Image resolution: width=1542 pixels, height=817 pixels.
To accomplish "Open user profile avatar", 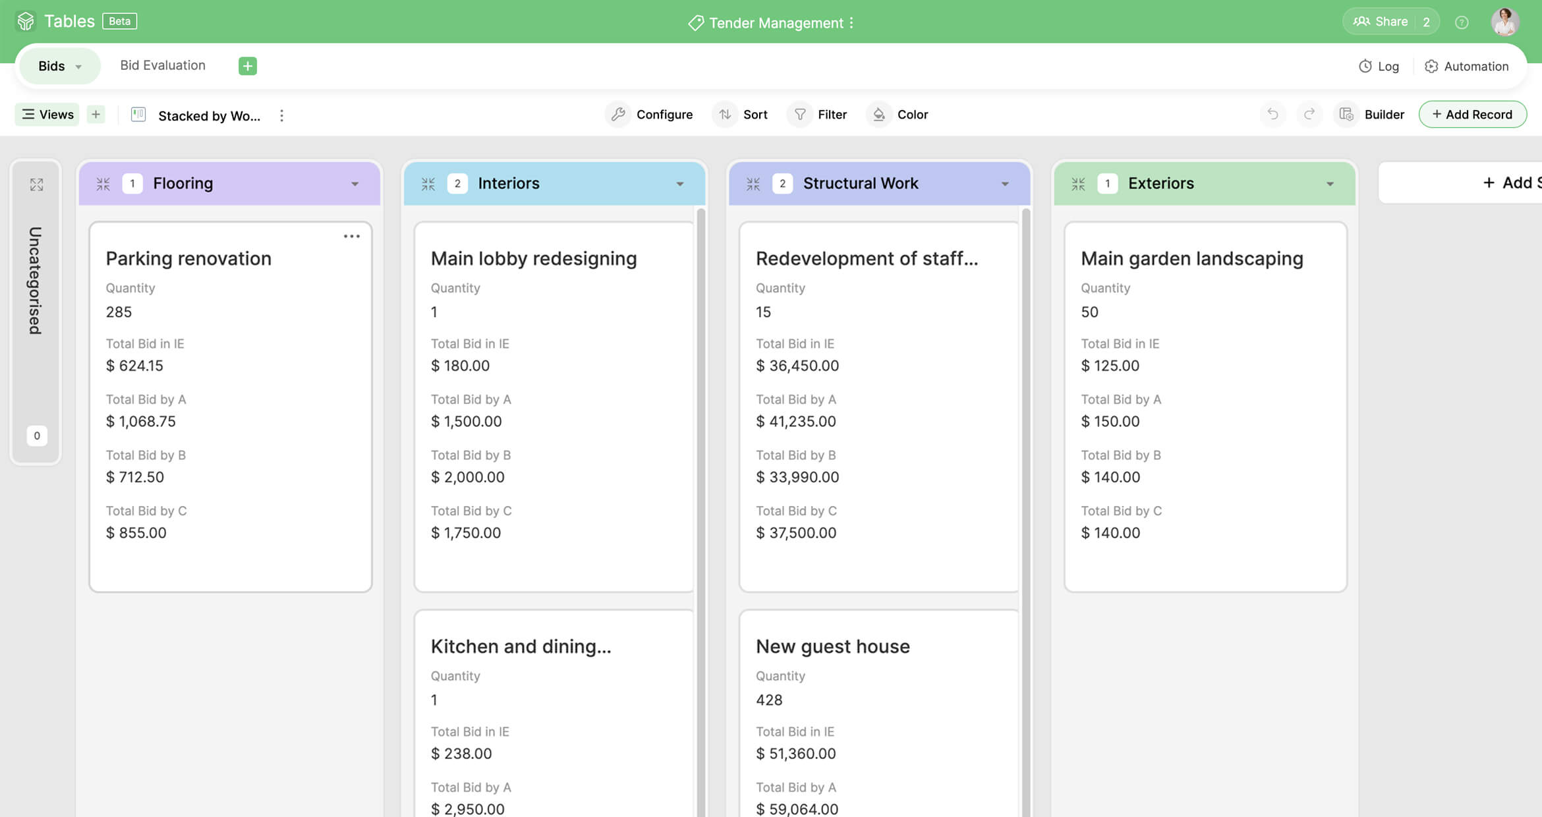I will click(1504, 22).
